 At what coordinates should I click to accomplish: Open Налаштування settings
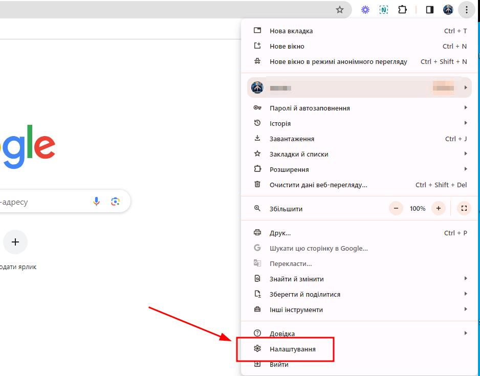360,349
